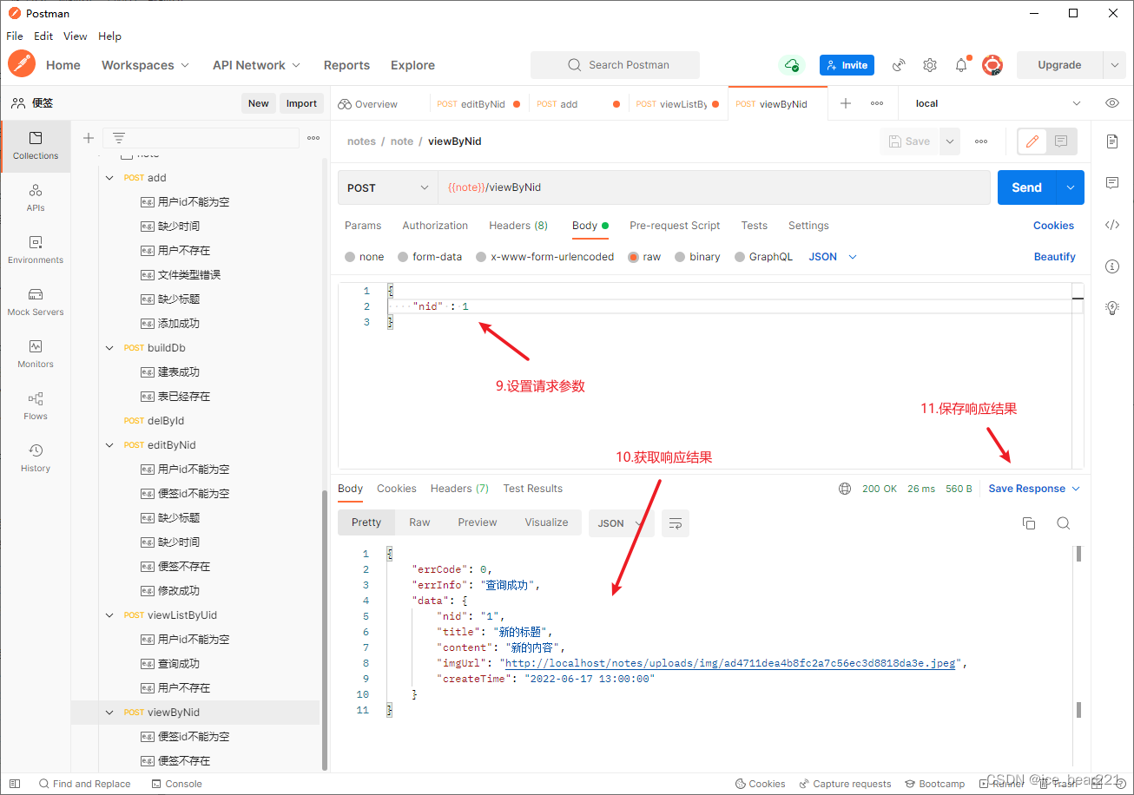This screenshot has height=795, width=1134.
Task: Click the capture requests satellite icon in the header
Action: (899, 65)
